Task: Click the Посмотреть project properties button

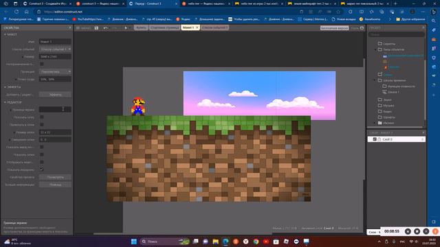Action: tap(55, 177)
